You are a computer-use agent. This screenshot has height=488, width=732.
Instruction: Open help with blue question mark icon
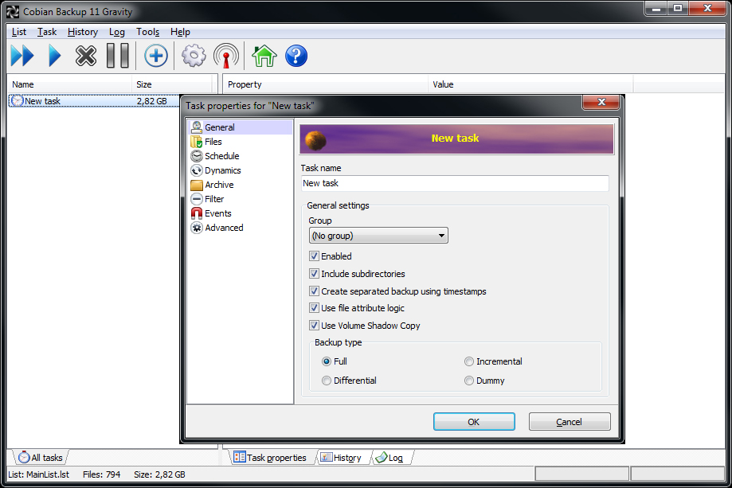(x=296, y=56)
